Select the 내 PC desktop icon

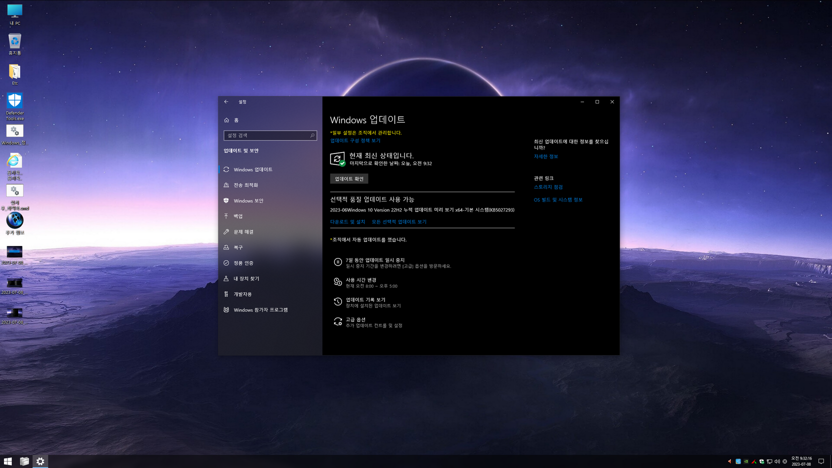point(14,14)
